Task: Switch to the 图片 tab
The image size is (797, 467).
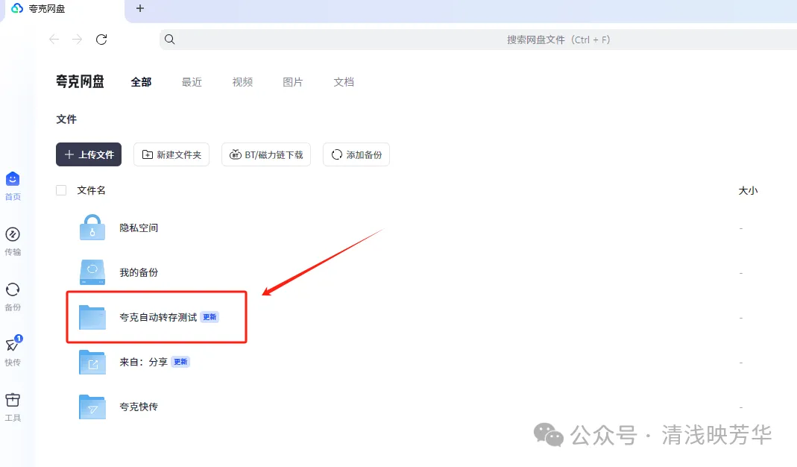Action: pyautogui.click(x=293, y=82)
